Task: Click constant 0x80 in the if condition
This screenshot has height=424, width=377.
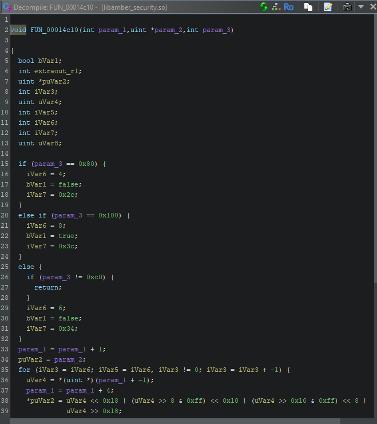Action: (x=86, y=164)
